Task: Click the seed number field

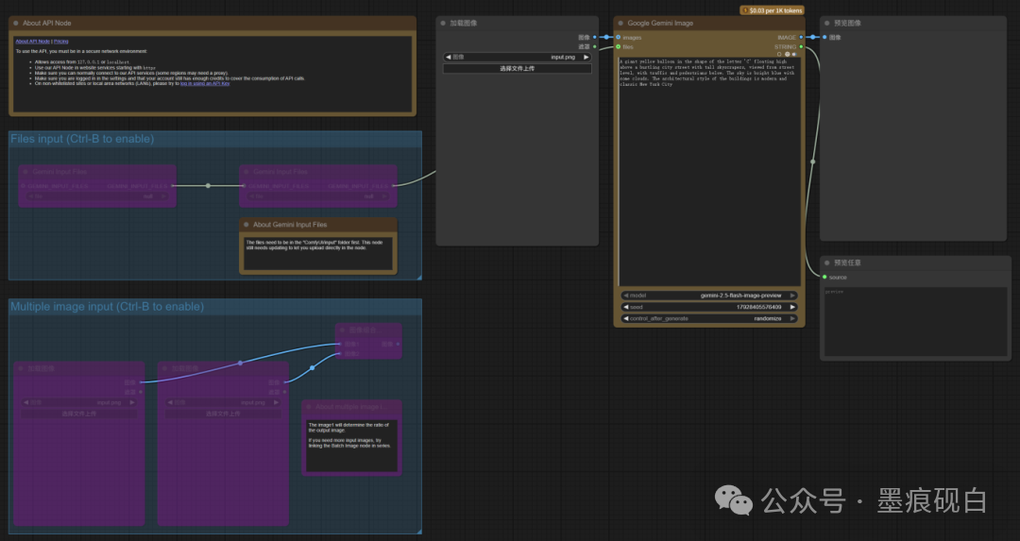Action: tap(709, 307)
